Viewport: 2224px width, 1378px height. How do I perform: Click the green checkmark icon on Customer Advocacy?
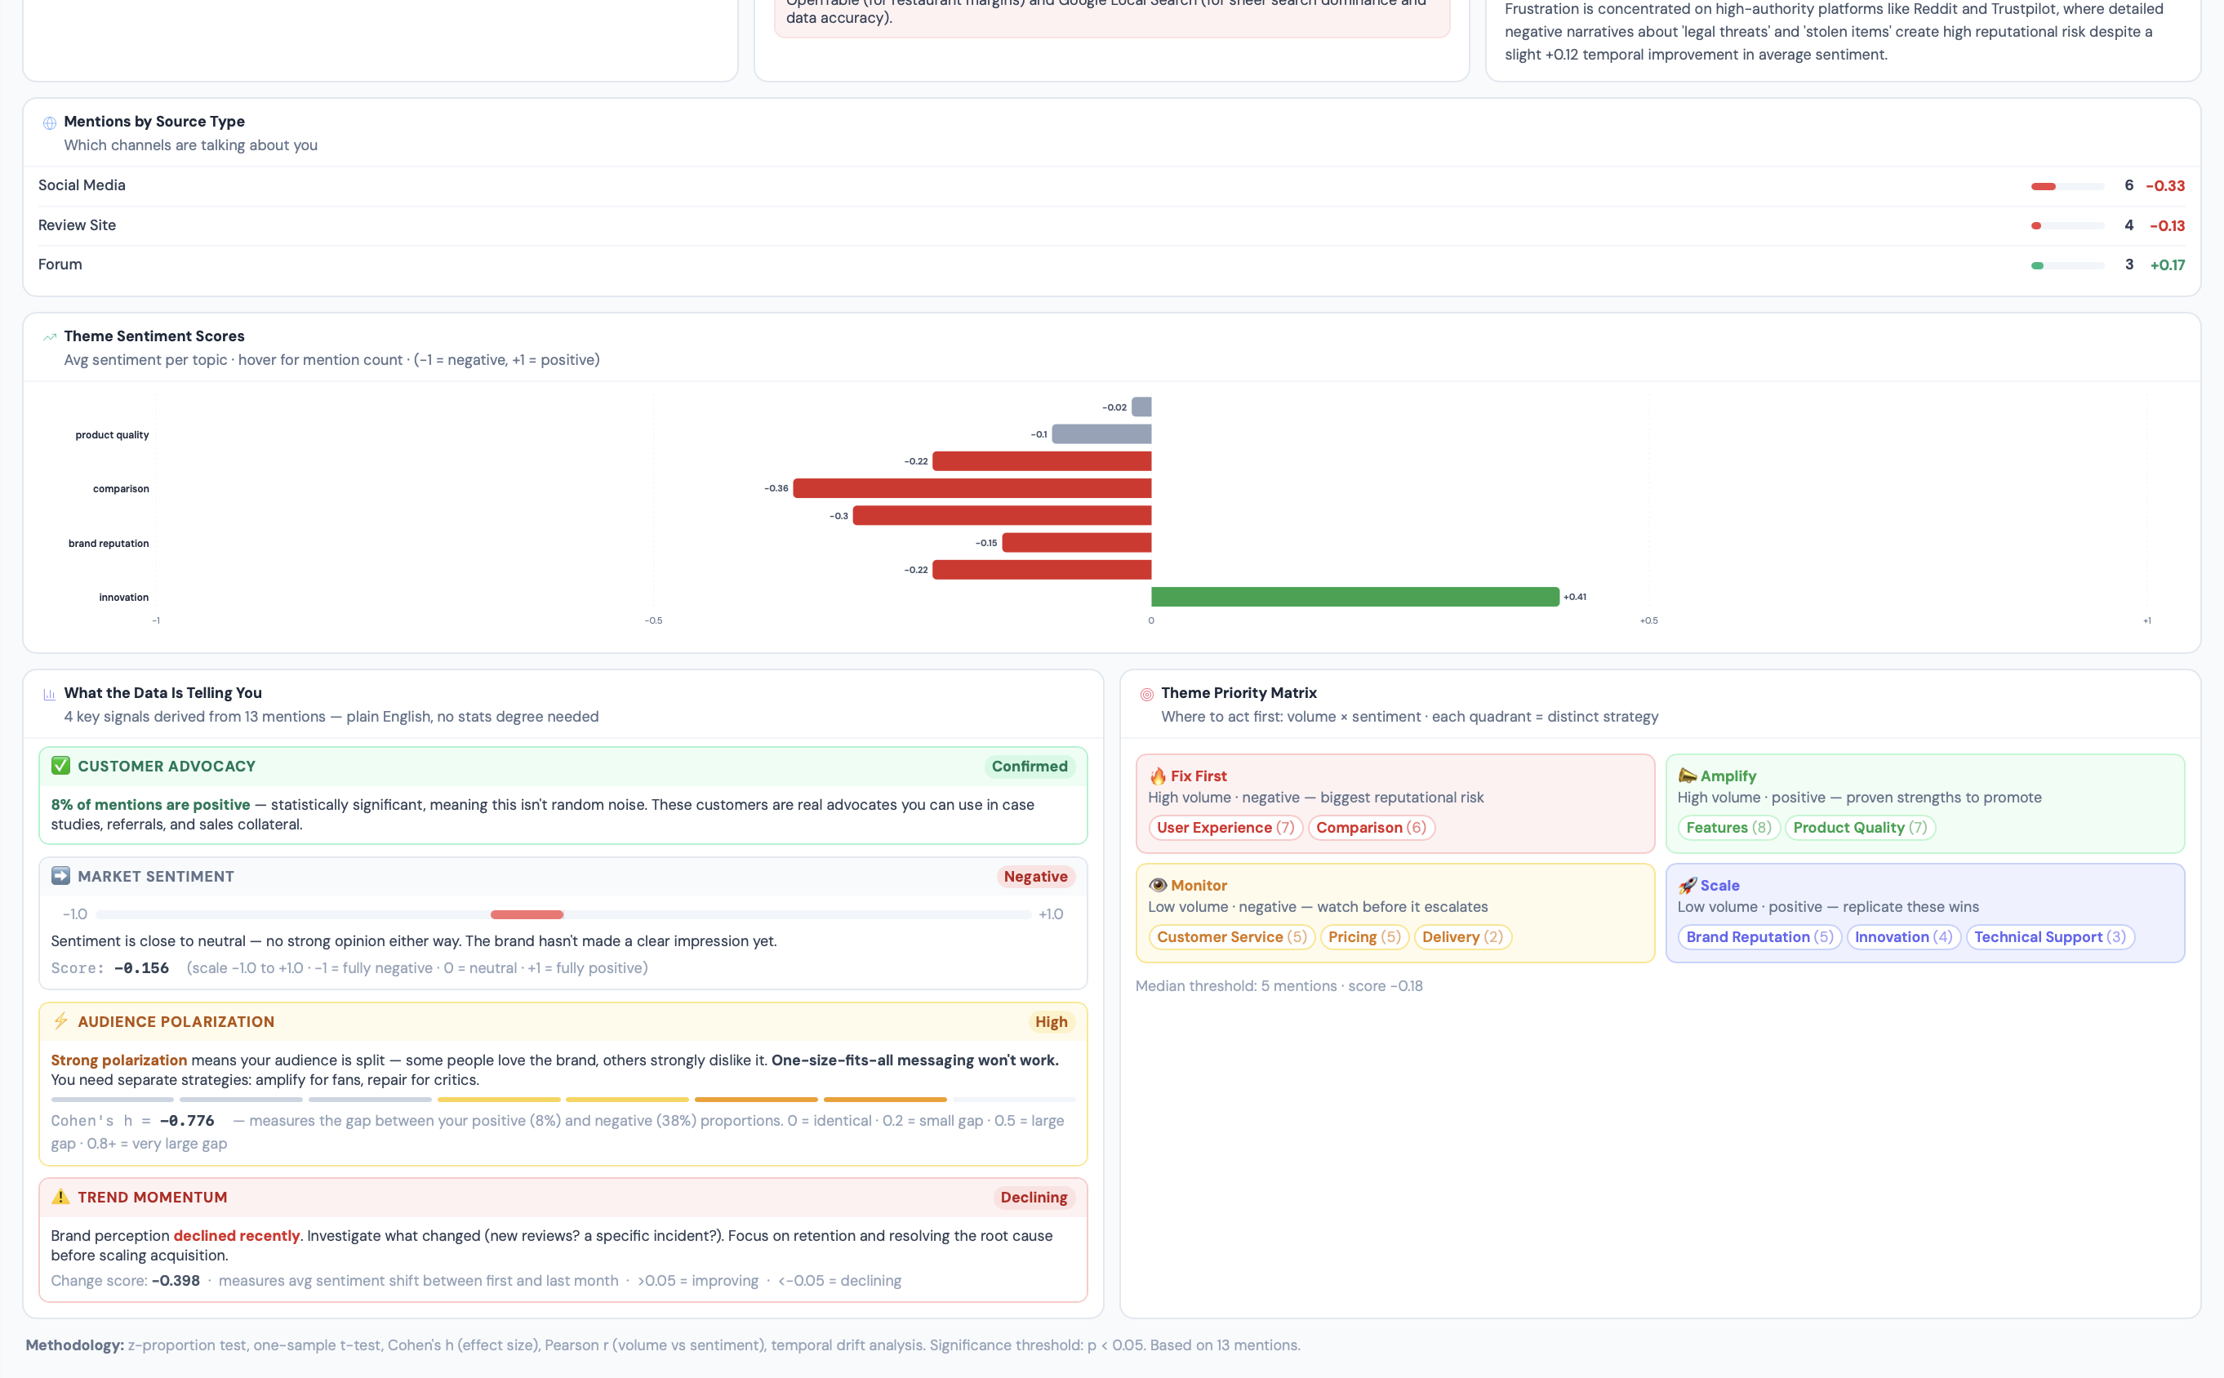(60, 766)
